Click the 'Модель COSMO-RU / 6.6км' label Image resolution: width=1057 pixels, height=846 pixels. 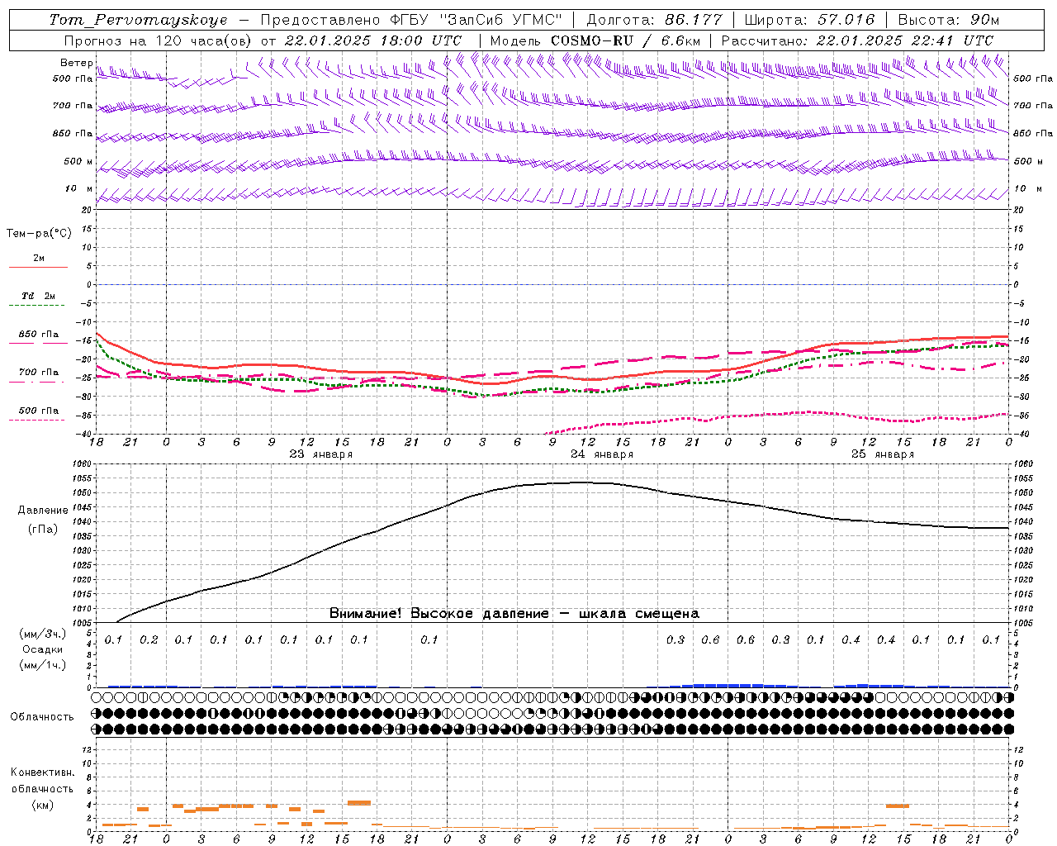tap(595, 40)
